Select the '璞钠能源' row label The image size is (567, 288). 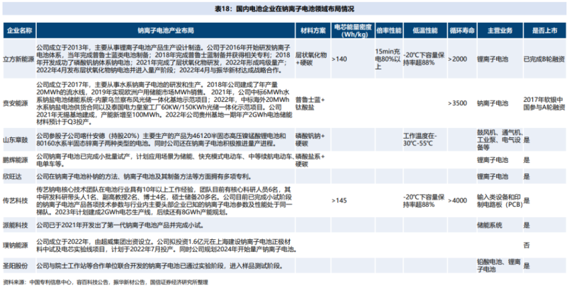click(20, 245)
